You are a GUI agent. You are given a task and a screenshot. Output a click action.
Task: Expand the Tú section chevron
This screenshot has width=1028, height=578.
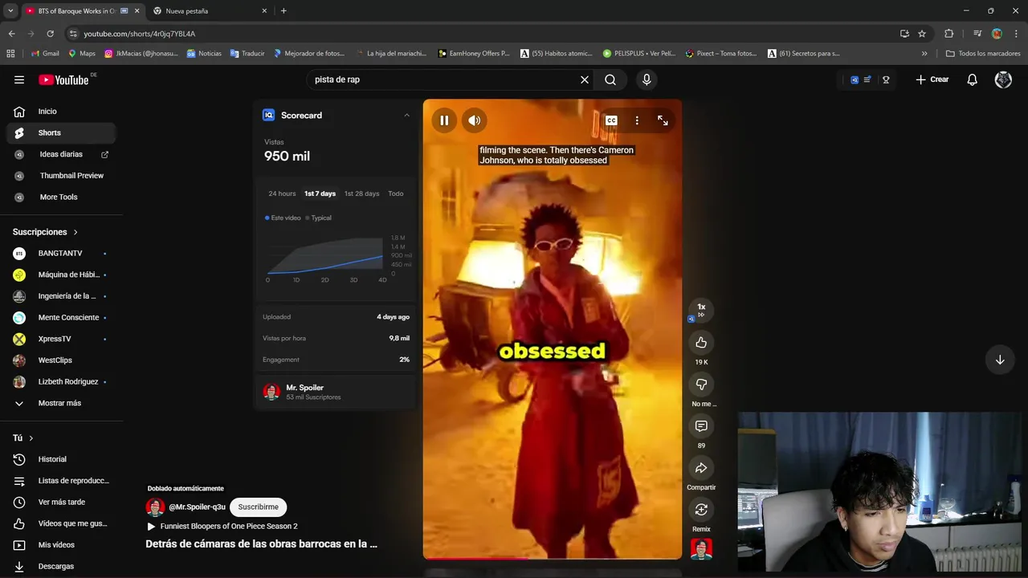click(x=31, y=438)
